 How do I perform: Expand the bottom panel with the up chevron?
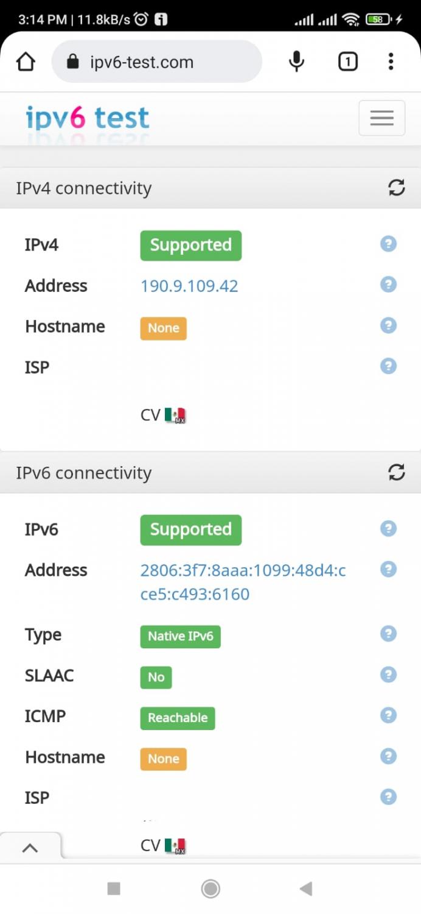click(x=30, y=848)
